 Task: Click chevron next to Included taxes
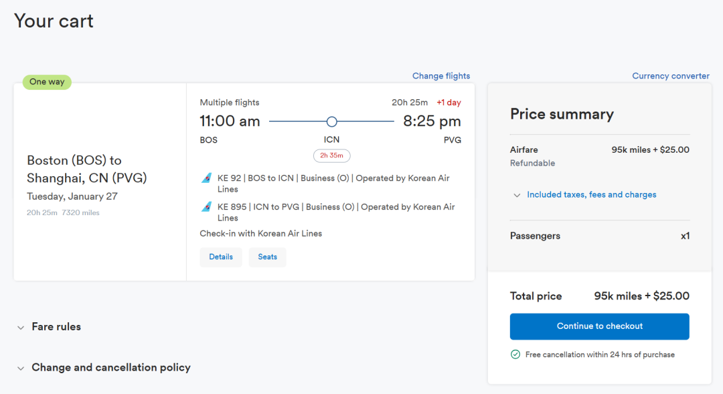click(517, 195)
